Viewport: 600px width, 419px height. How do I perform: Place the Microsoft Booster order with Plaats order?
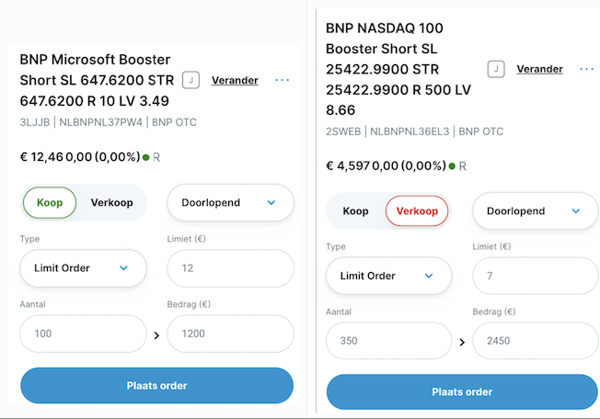pyautogui.click(x=156, y=385)
